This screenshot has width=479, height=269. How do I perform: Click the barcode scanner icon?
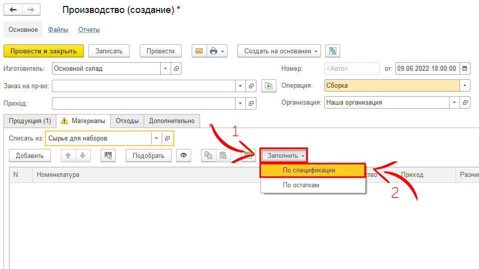[x=108, y=155]
